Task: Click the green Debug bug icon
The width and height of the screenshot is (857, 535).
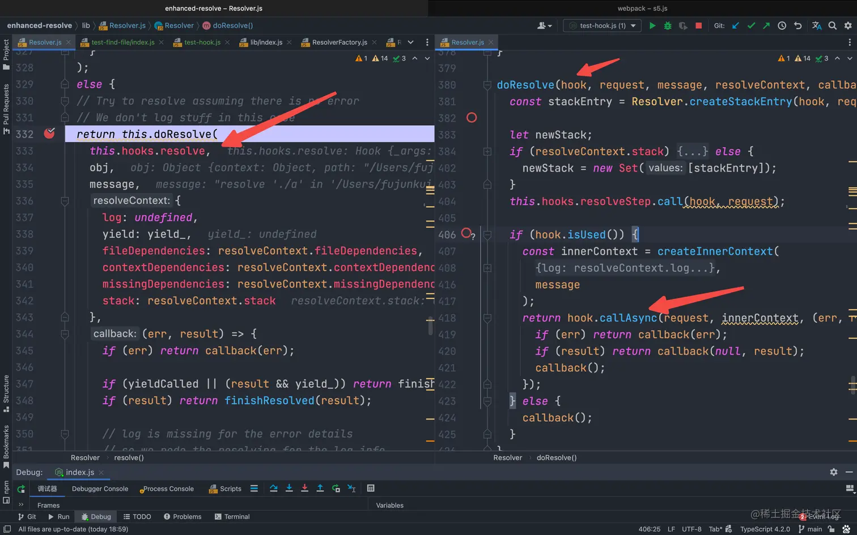Action: coord(668,25)
